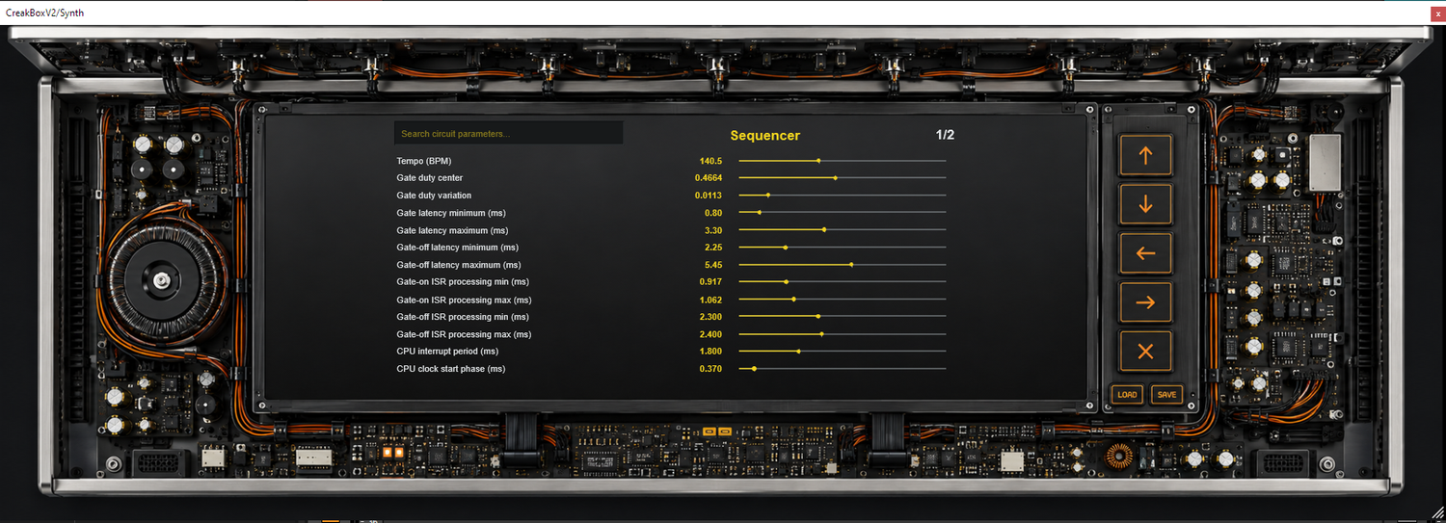
Task: Click the LOAD button
Action: (1127, 394)
